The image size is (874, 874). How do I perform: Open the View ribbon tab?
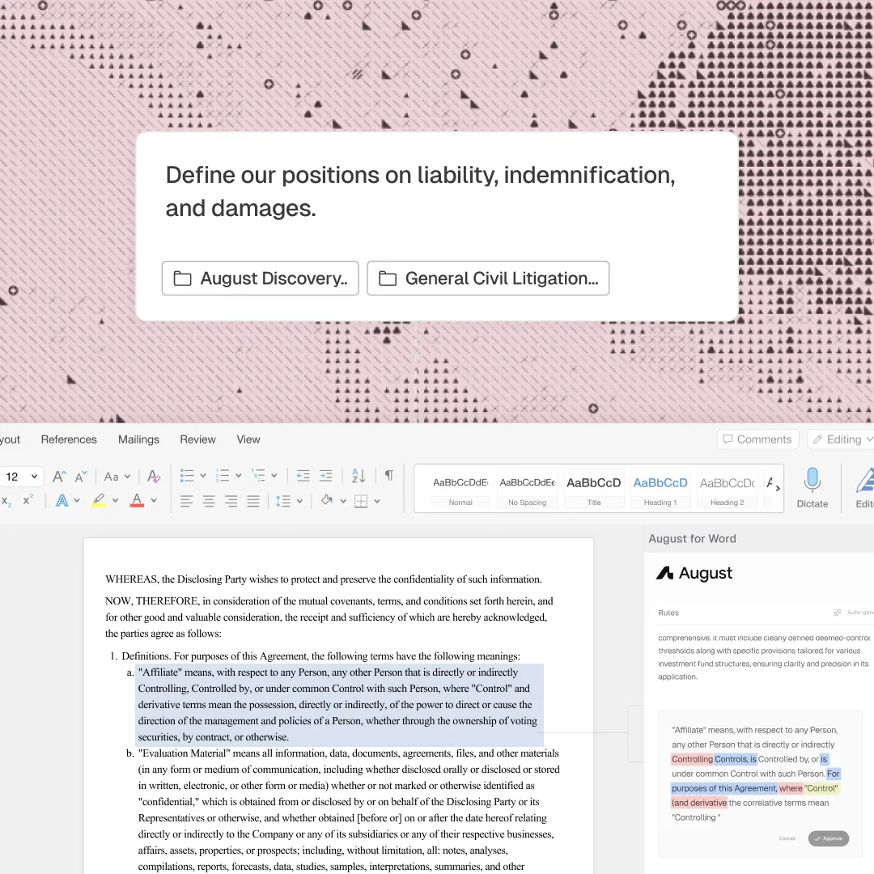click(x=248, y=439)
